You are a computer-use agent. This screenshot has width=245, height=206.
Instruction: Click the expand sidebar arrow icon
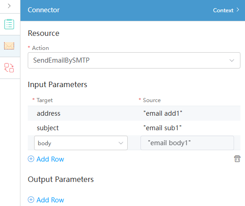[9, 6]
